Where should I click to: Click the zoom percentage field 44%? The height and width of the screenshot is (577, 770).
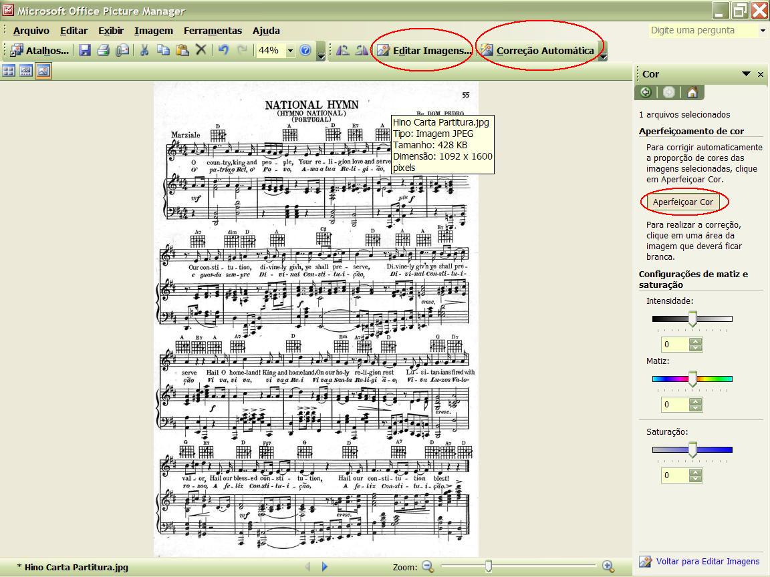[271, 51]
